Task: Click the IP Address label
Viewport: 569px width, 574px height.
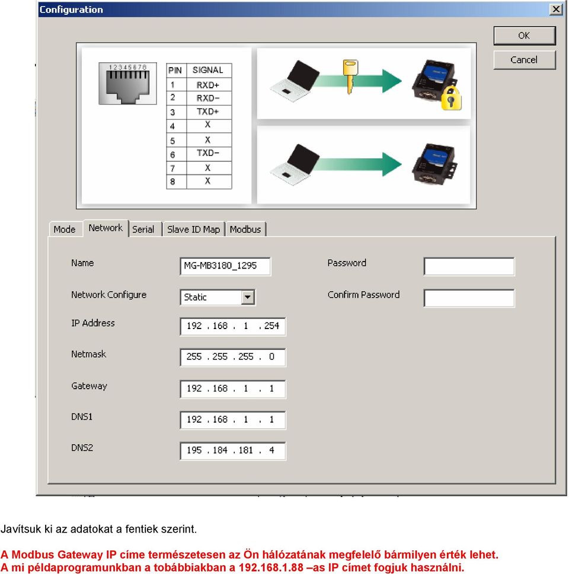Action: (93, 323)
